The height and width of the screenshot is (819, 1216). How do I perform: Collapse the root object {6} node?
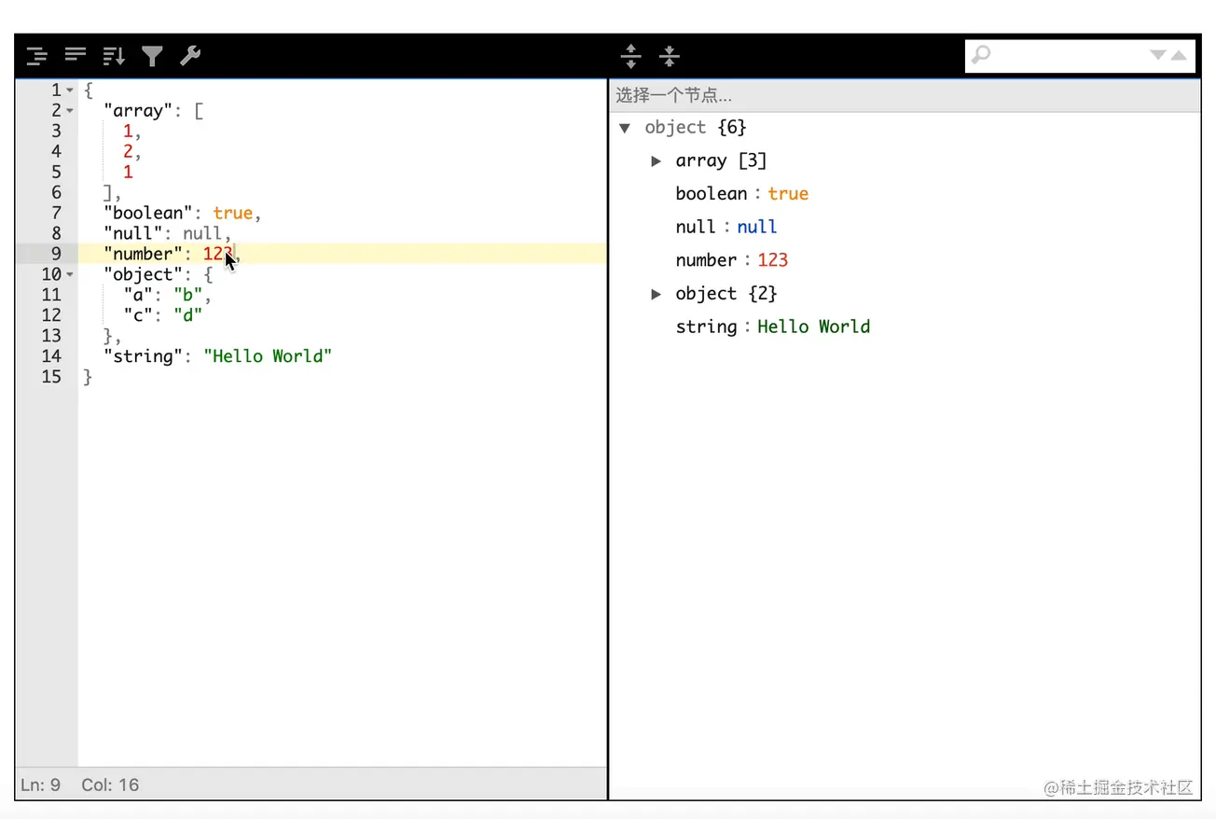[x=624, y=128]
